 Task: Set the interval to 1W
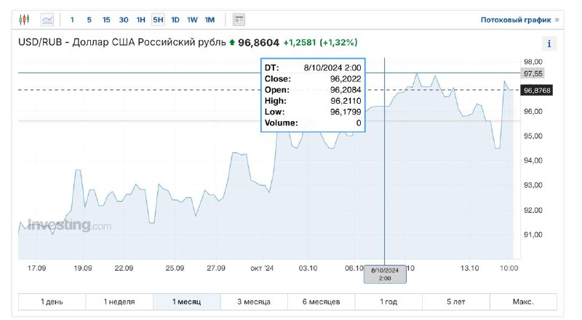[192, 20]
